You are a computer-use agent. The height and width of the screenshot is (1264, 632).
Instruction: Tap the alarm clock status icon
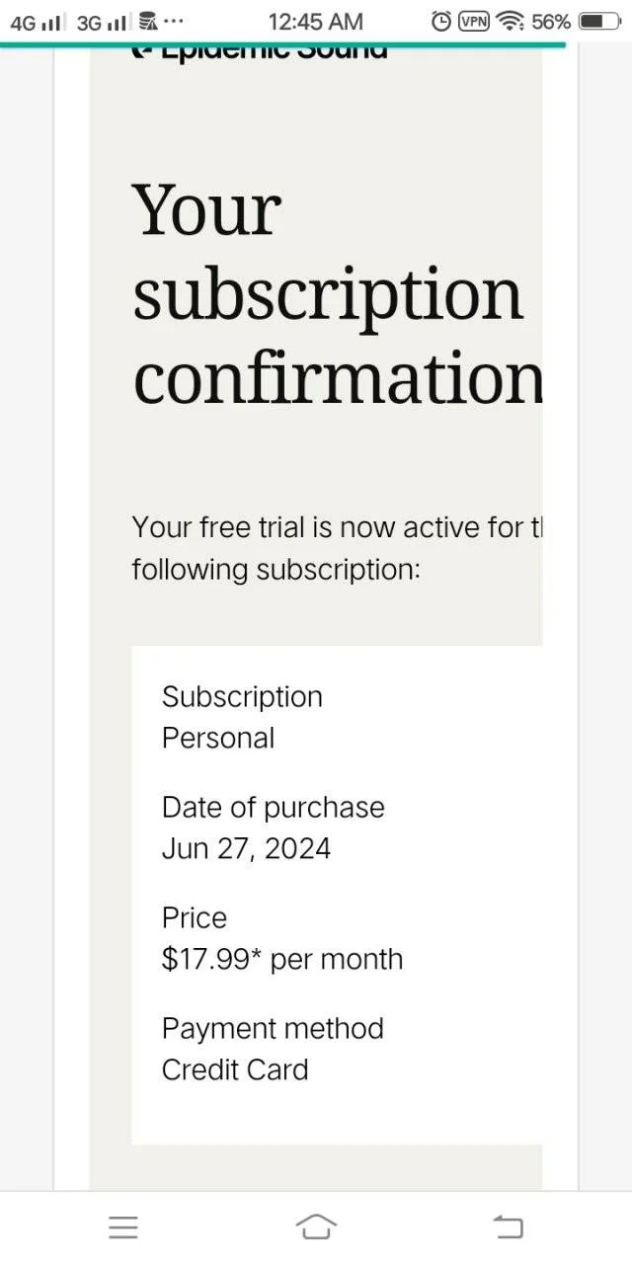442,21
